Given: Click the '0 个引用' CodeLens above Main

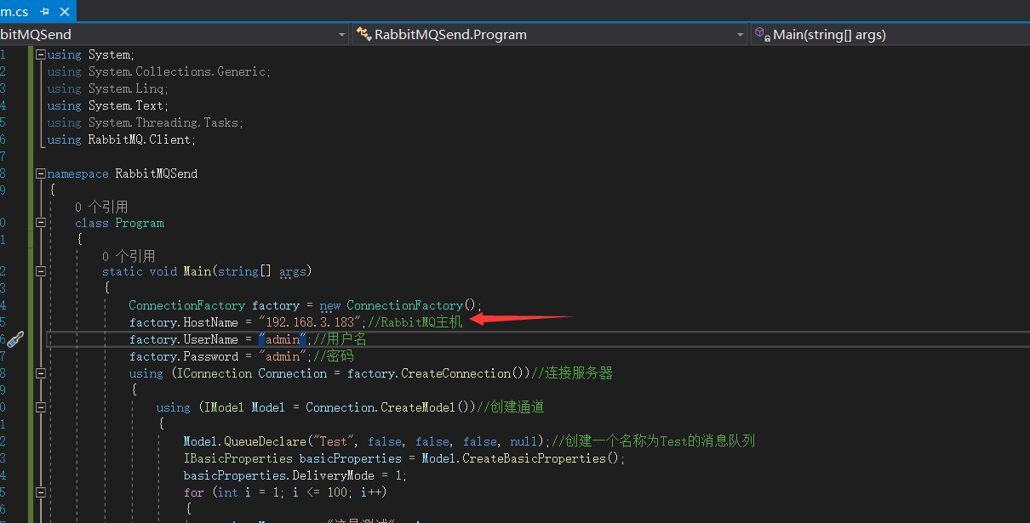Looking at the screenshot, I should [129, 256].
